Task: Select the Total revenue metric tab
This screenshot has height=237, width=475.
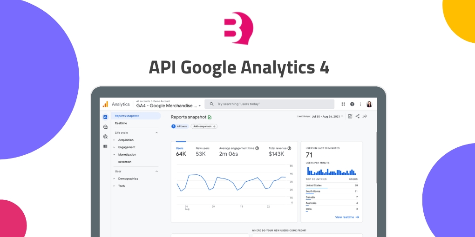Action: (280, 152)
